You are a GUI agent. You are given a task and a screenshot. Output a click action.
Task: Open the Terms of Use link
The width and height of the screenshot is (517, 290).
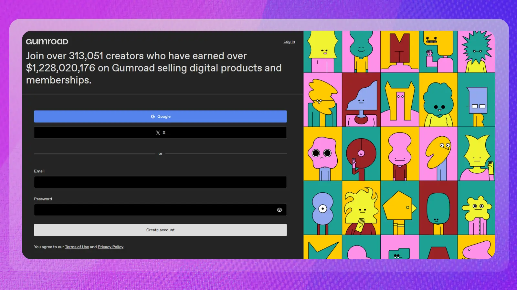(77, 247)
